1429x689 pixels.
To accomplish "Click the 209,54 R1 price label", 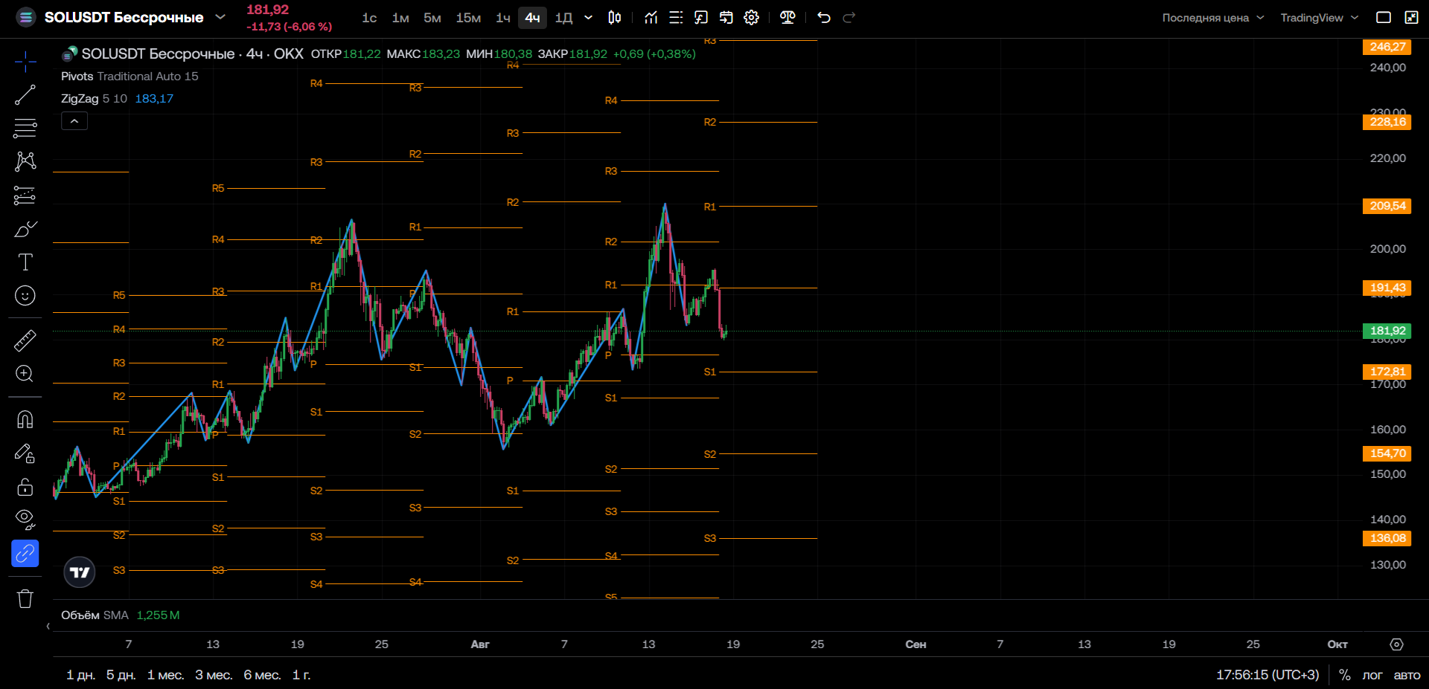I will click(1387, 206).
